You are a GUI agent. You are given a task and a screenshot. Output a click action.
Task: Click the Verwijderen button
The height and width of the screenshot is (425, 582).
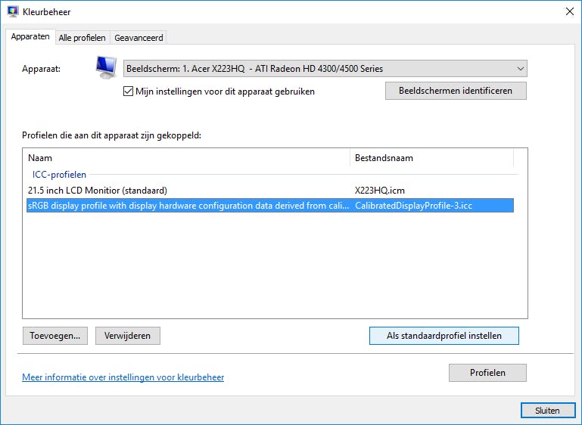point(128,336)
